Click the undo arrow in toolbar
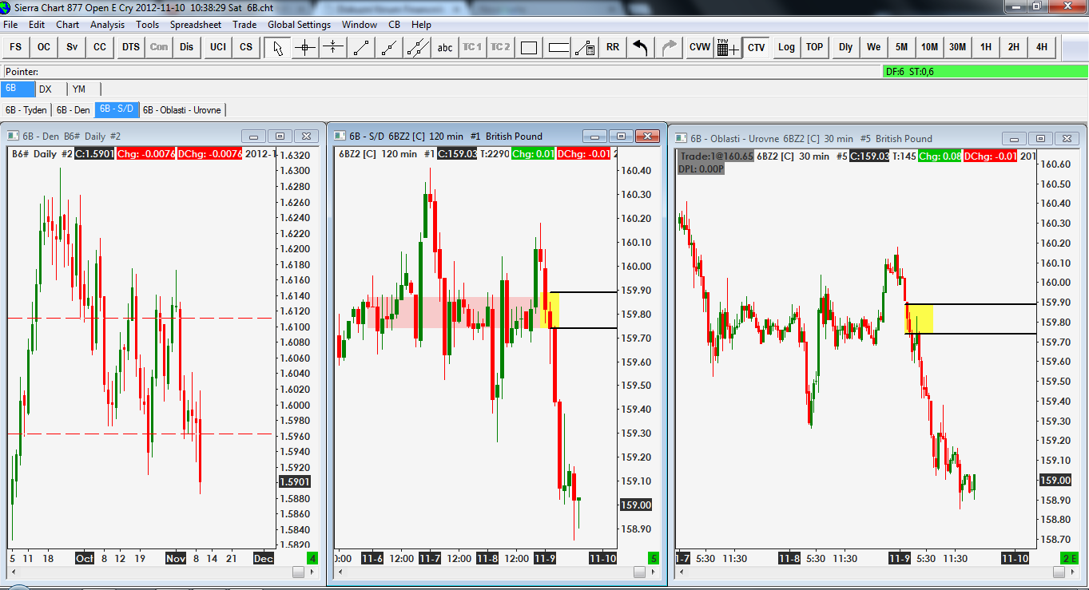 click(640, 47)
